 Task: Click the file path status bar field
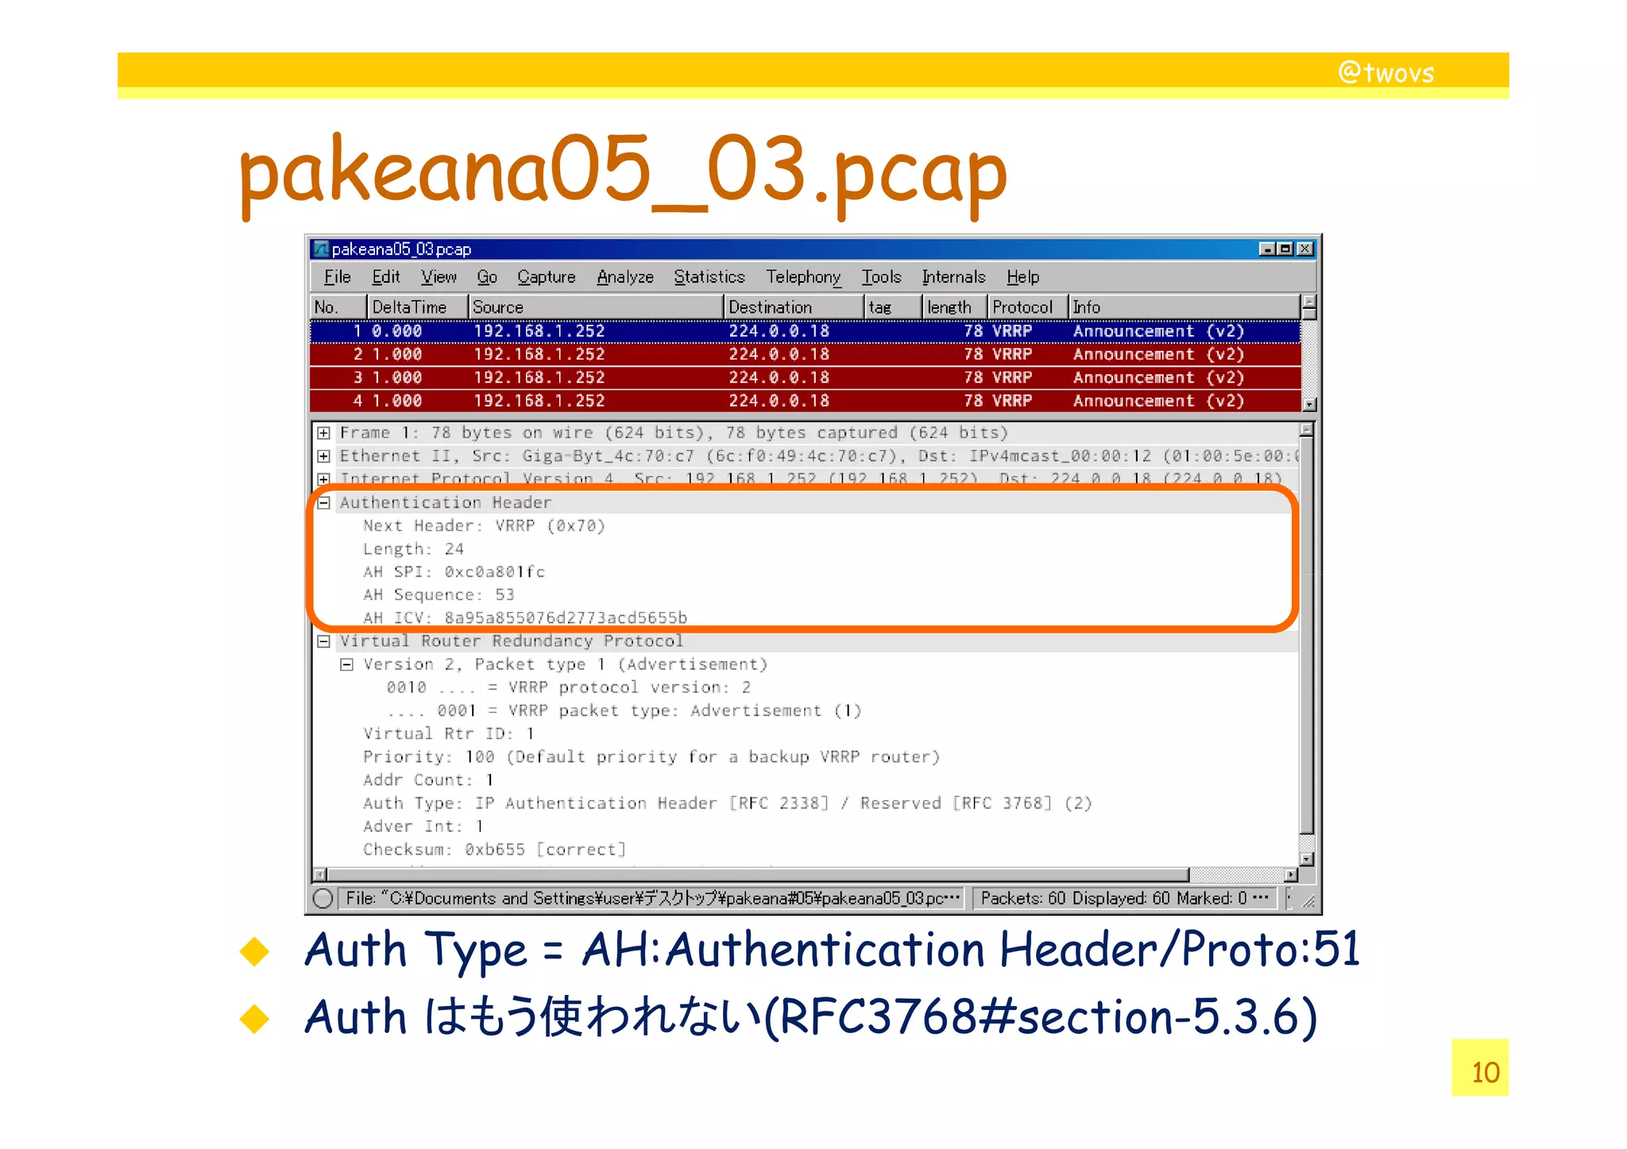click(x=651, y=898)
